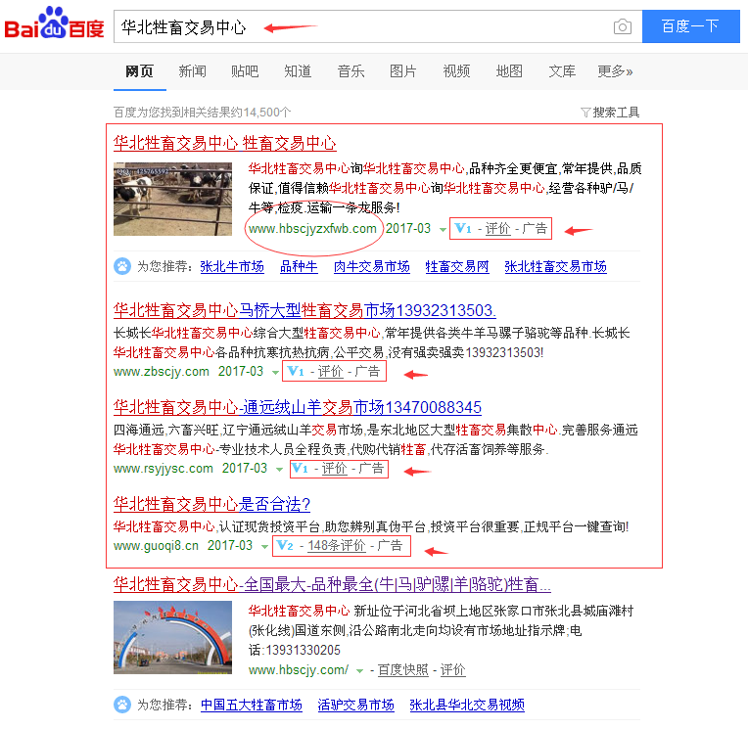Open the 更多» tab menu

pos(615,71)
